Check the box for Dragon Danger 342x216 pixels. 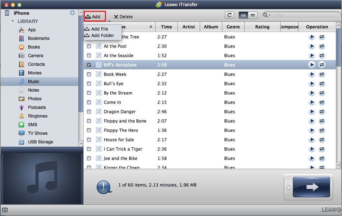(x=89, y=112)
